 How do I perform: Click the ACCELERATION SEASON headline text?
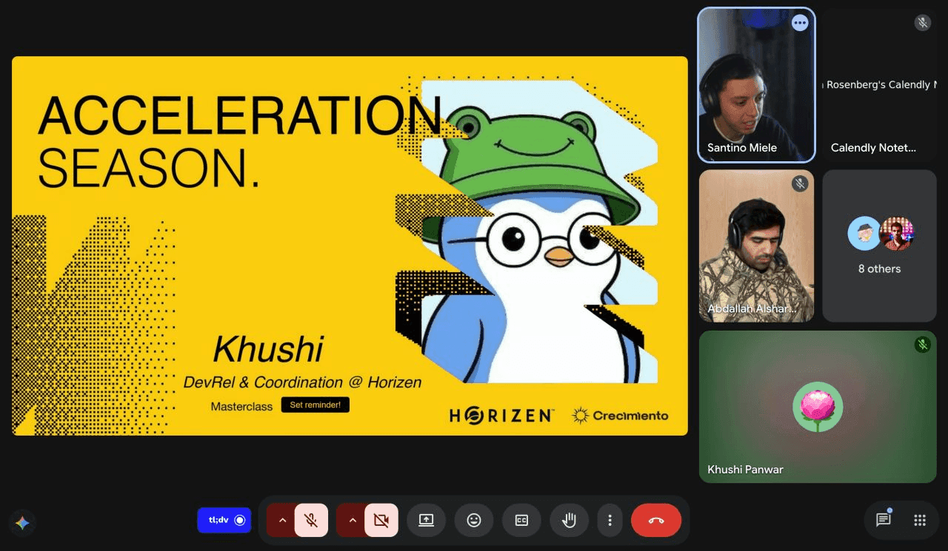(240, 141)
